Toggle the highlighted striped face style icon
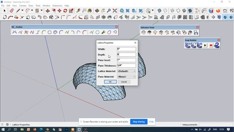This screenshot has height=132, width=234. click(x=190, y=11)
